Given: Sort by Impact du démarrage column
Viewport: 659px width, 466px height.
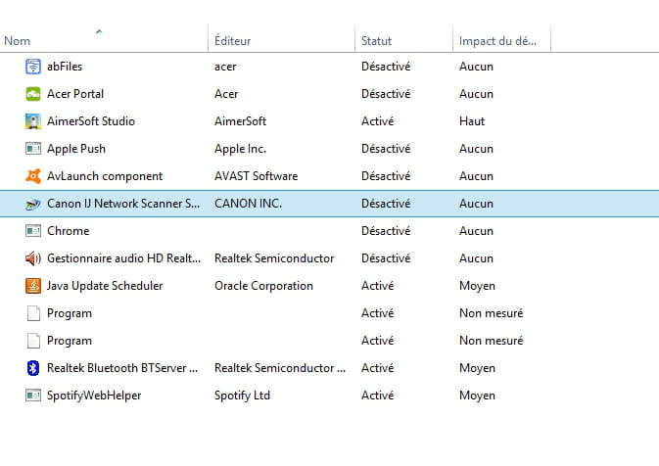Looking at the screenshot, I should coord(501,39).
